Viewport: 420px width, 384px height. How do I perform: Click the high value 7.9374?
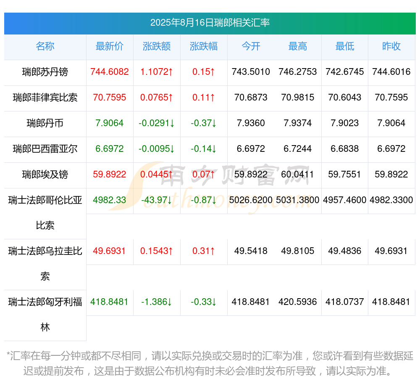coord(298,123)
